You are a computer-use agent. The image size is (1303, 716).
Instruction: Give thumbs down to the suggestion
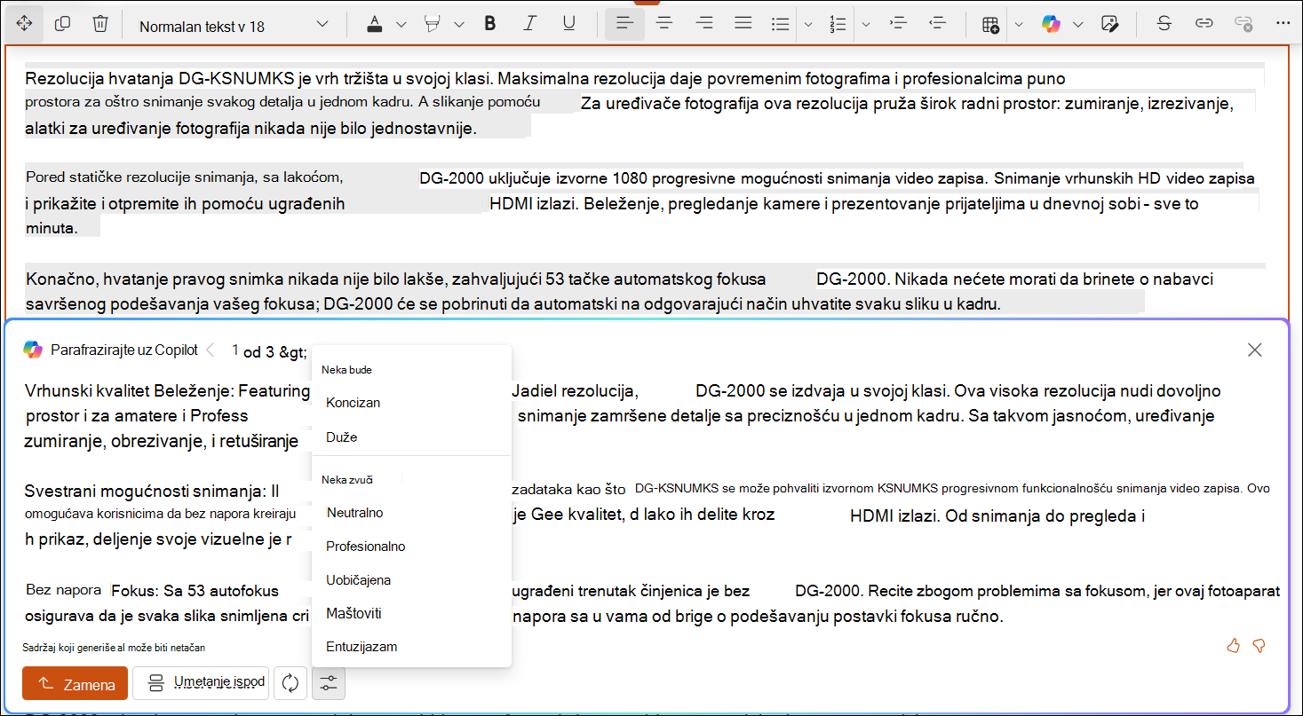point(1258,646)
